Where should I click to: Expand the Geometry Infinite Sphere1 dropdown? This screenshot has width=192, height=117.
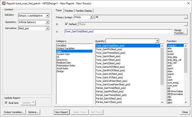click(x=47, y=22)
